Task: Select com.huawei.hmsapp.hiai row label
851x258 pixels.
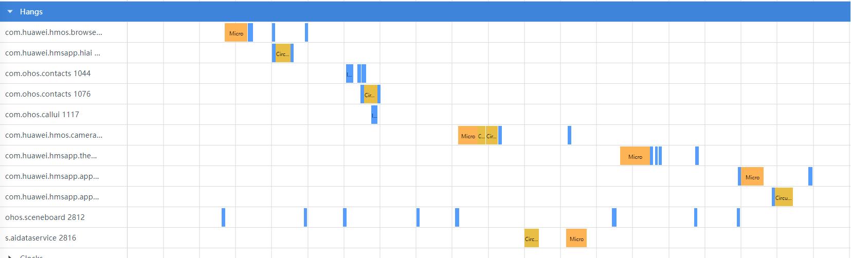Action: pyautogui.click(x=52, y=53)
